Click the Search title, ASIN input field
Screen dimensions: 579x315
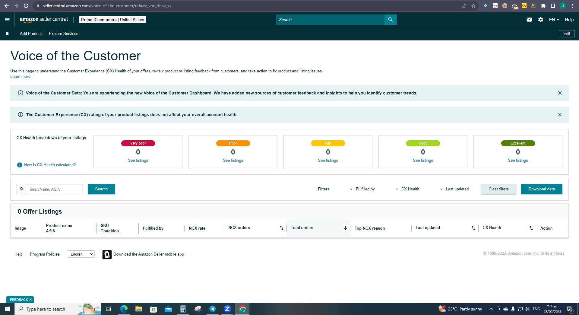[55, 189]
